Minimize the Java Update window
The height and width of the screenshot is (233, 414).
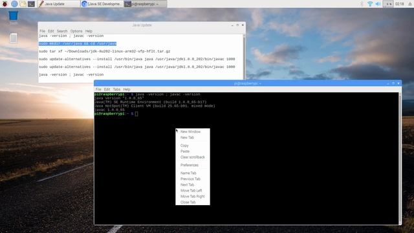pos(232,25)
